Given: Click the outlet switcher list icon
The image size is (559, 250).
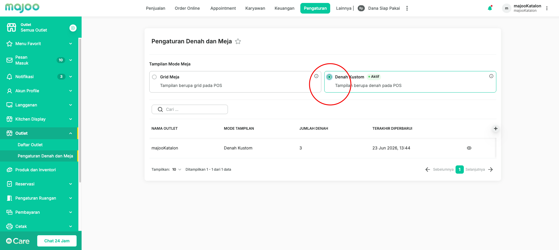Looking at the screenshot, I should [x=73, y=28].
